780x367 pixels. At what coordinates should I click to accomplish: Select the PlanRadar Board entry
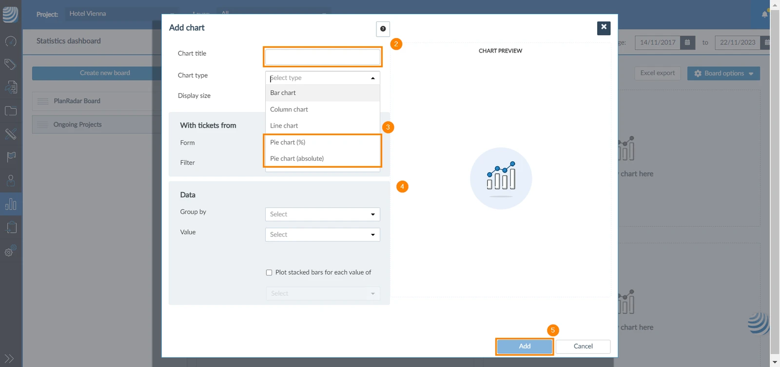pyautogui.click(x=97, y=101)
